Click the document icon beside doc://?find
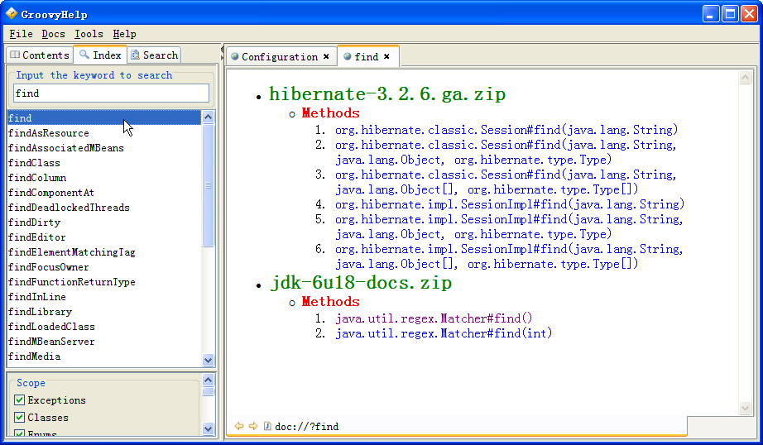The image size is (763, 445). pos(267,426)
